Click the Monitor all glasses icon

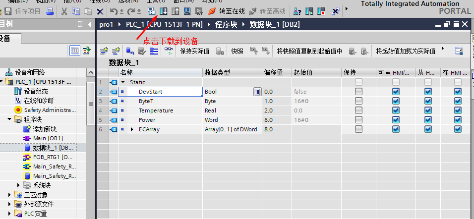pyautogui.click(x=169, y=51)
